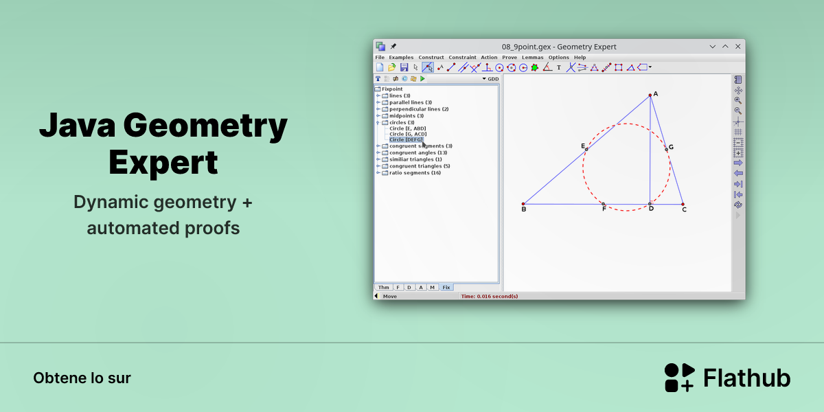Expand the lines (3) tree node
824x412 pixels.
tap(378, 95)
